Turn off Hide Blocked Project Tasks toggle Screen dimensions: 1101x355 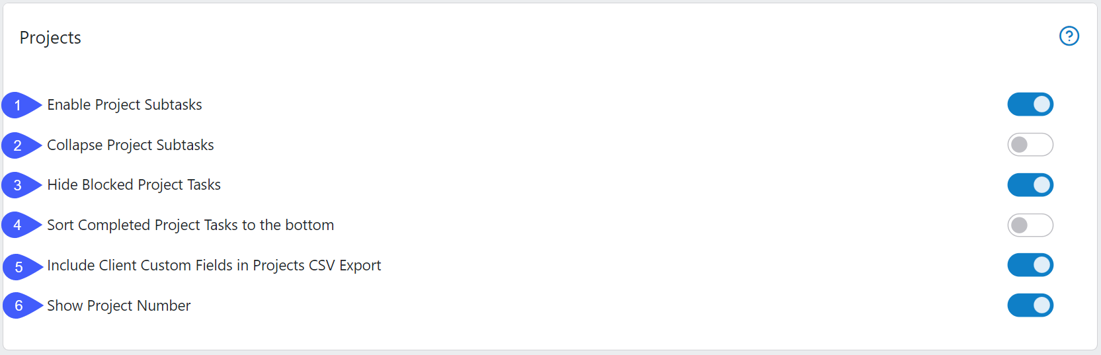coord(1030,185)
